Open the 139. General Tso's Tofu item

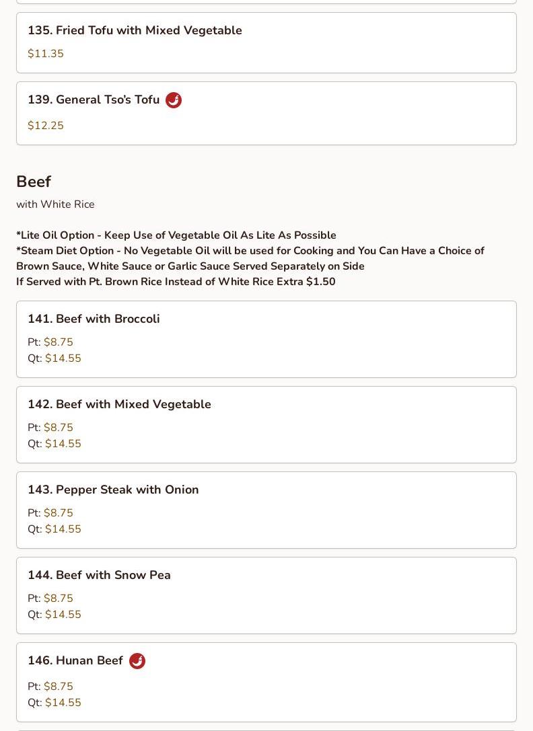94,100
